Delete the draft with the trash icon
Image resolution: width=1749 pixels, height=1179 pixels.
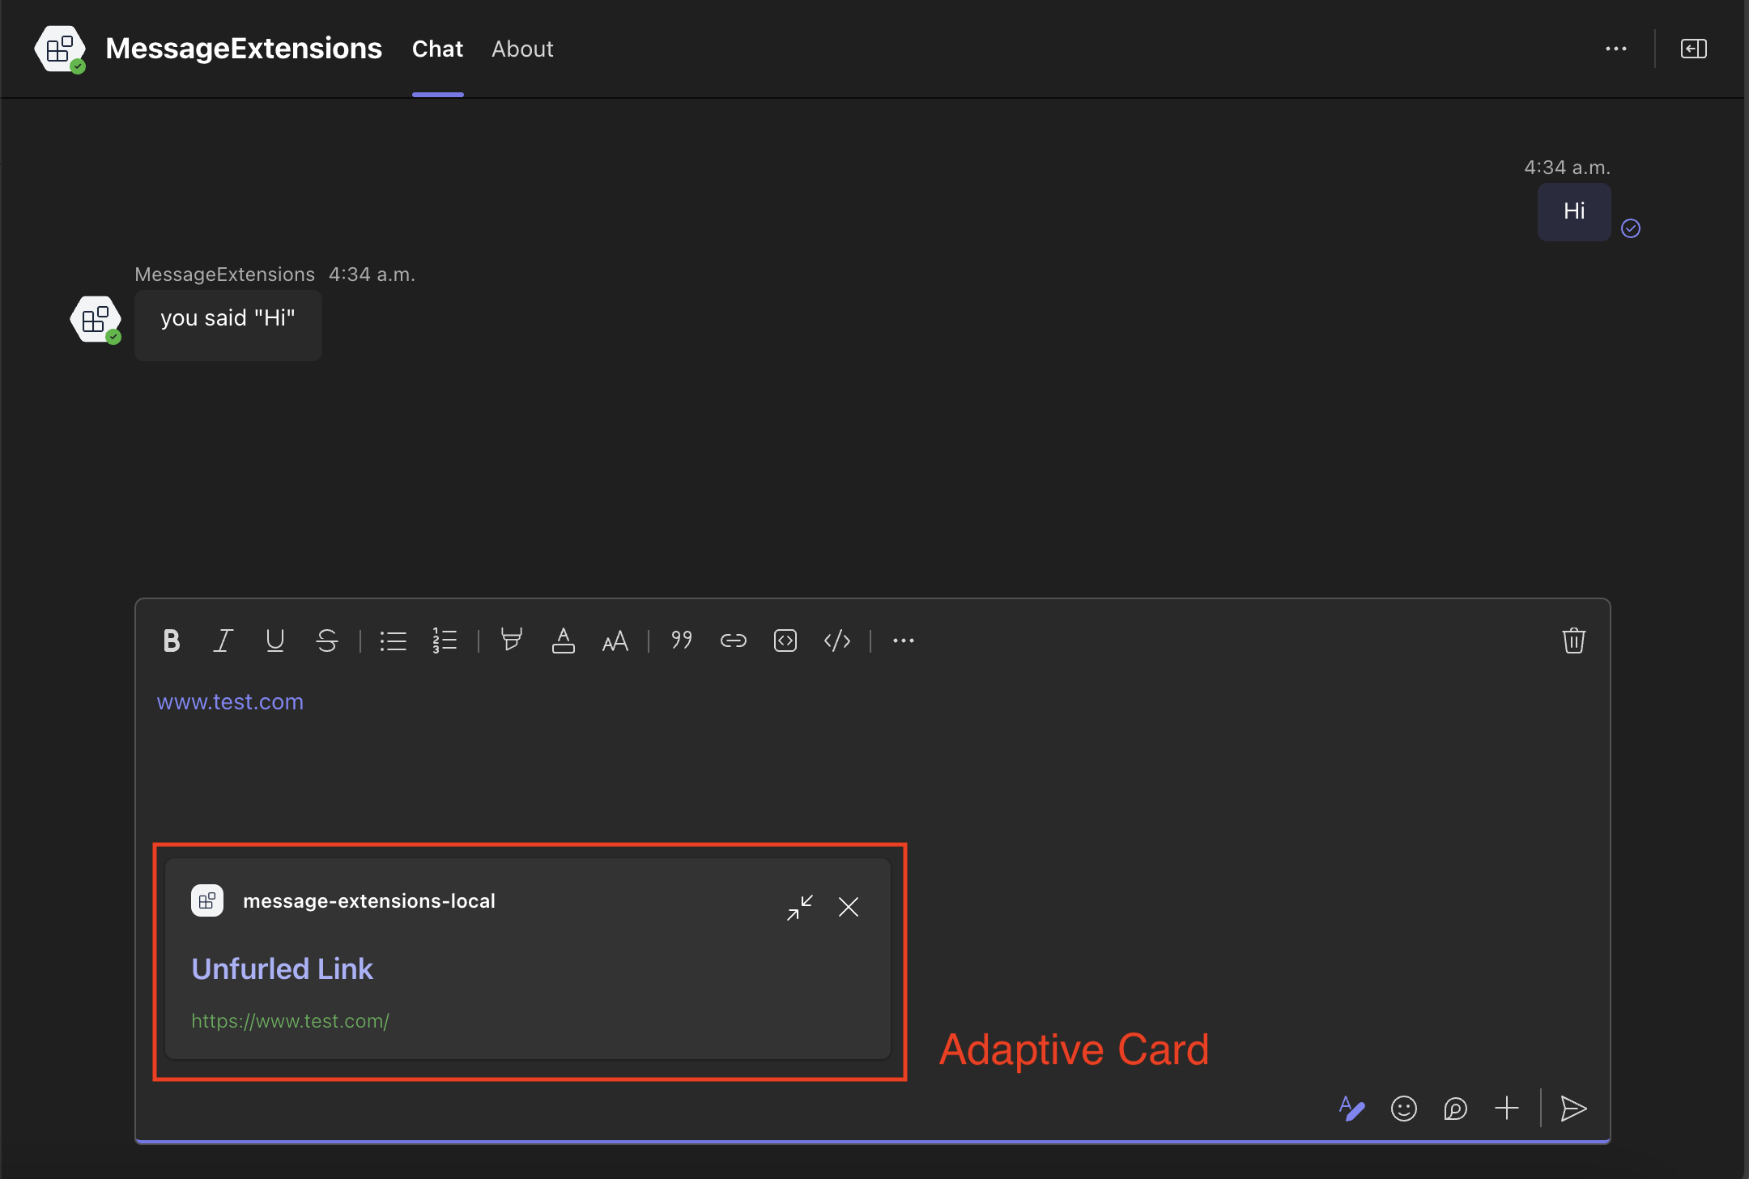[x=1573, y=641]
